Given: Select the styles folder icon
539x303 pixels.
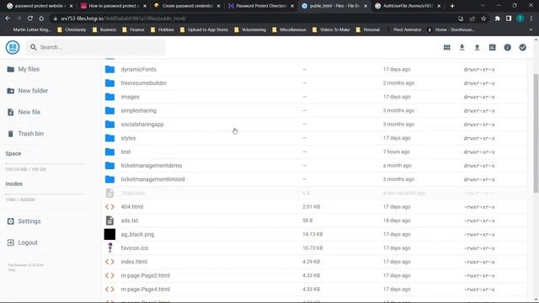Looking at the screenshot, I should 109,138.
